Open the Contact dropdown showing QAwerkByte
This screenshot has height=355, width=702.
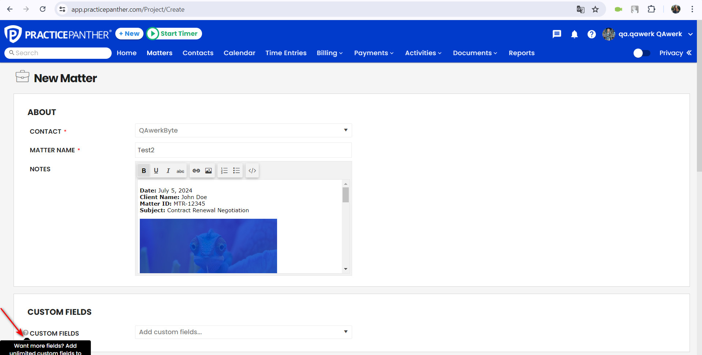pos(243,130)
